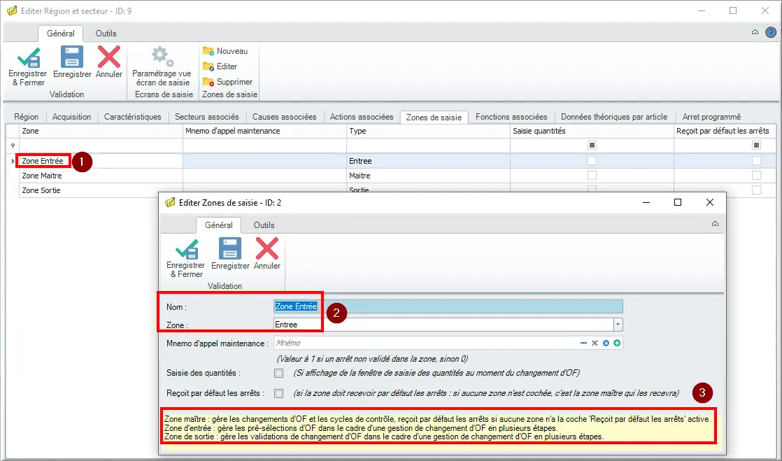
Task: Click the Editer Région et secteur title bar icon
Action: [x=12, y=10]
